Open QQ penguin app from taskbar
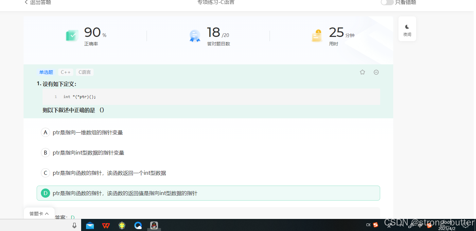This screenshot has height=231, width=476. point(154,225)
